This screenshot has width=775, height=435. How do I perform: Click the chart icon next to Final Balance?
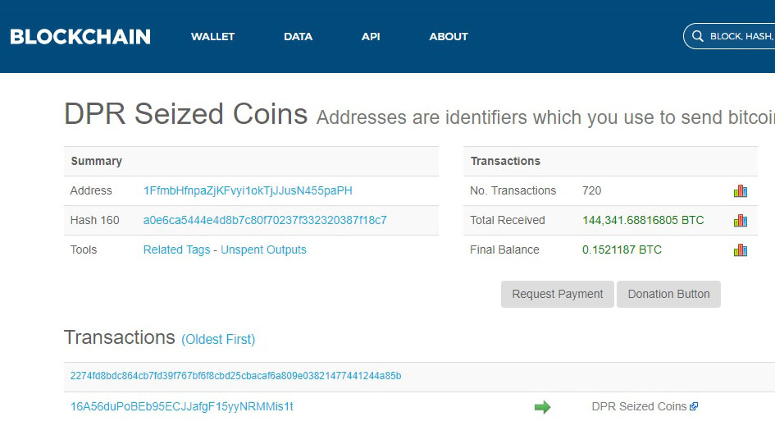click(x=740, y=250)
